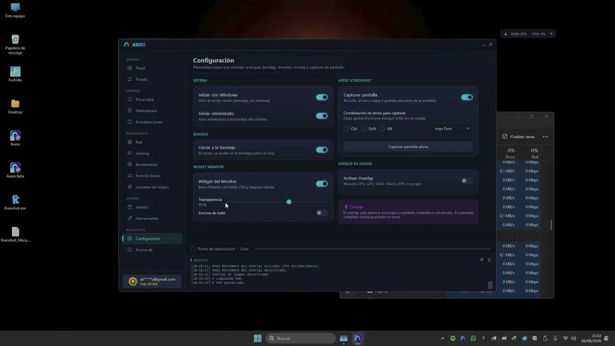Click the lock icon on the RAM/CPU widget
Screen dimensions: 615x346
[x=505, y=34]
